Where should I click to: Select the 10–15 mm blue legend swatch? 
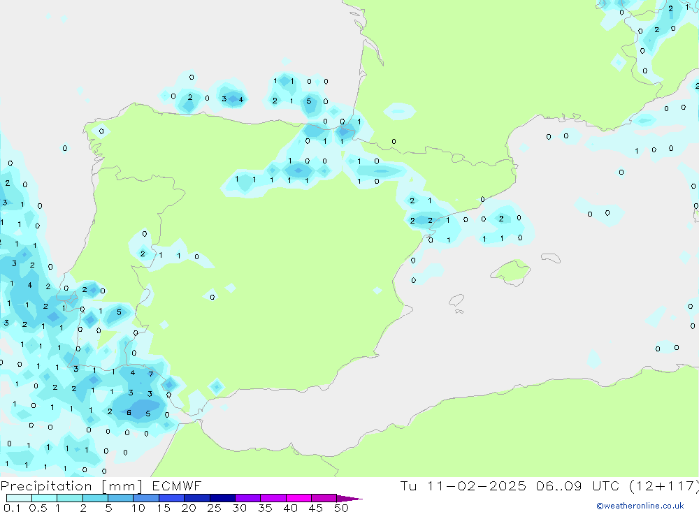(146, 498)
